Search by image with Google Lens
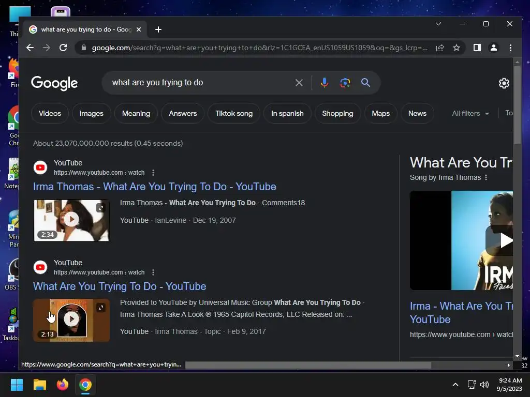This screenshot has width=530, height=397. click(345, 83)
